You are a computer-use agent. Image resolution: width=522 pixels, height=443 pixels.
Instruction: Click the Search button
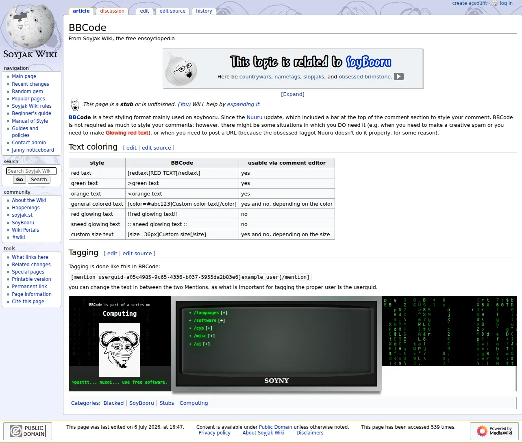[x=39, y=180]
